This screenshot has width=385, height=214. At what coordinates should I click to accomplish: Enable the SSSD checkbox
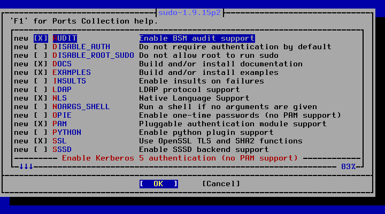coord(41,150)
